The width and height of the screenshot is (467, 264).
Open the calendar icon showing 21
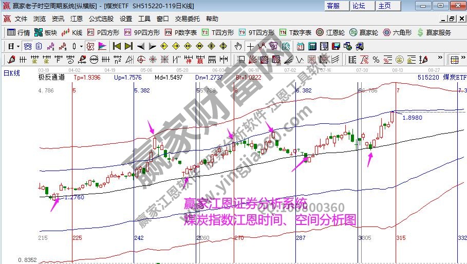300,46
